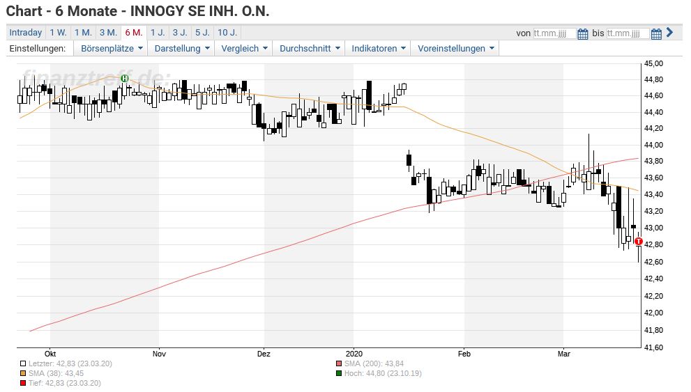
Task: Focus the 'bis' date input field
Action: click(x=628, y=33)
